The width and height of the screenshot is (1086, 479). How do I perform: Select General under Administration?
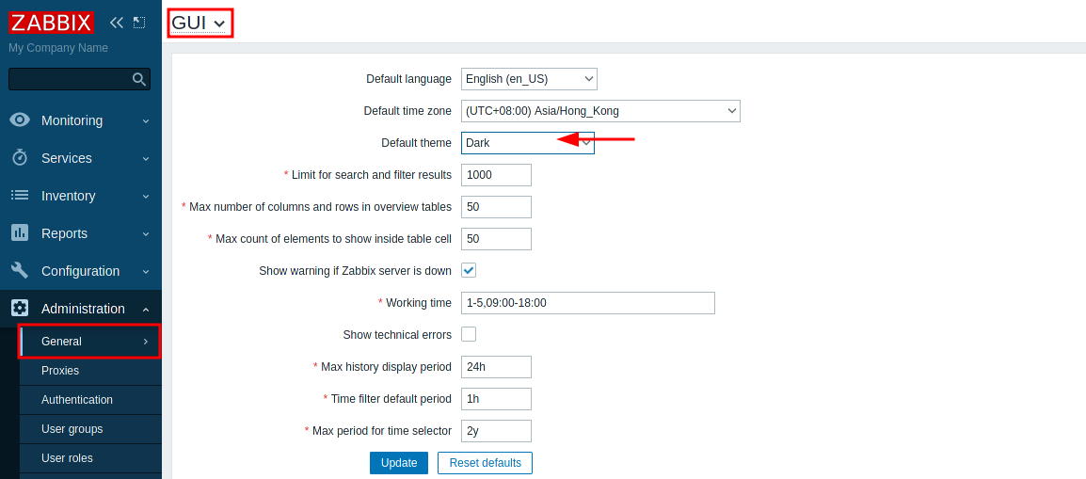tap(90, 342)
